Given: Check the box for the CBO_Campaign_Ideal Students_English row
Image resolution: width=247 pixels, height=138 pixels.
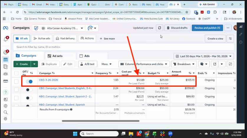Looking at the screenshot, I should tap(17, 90).
